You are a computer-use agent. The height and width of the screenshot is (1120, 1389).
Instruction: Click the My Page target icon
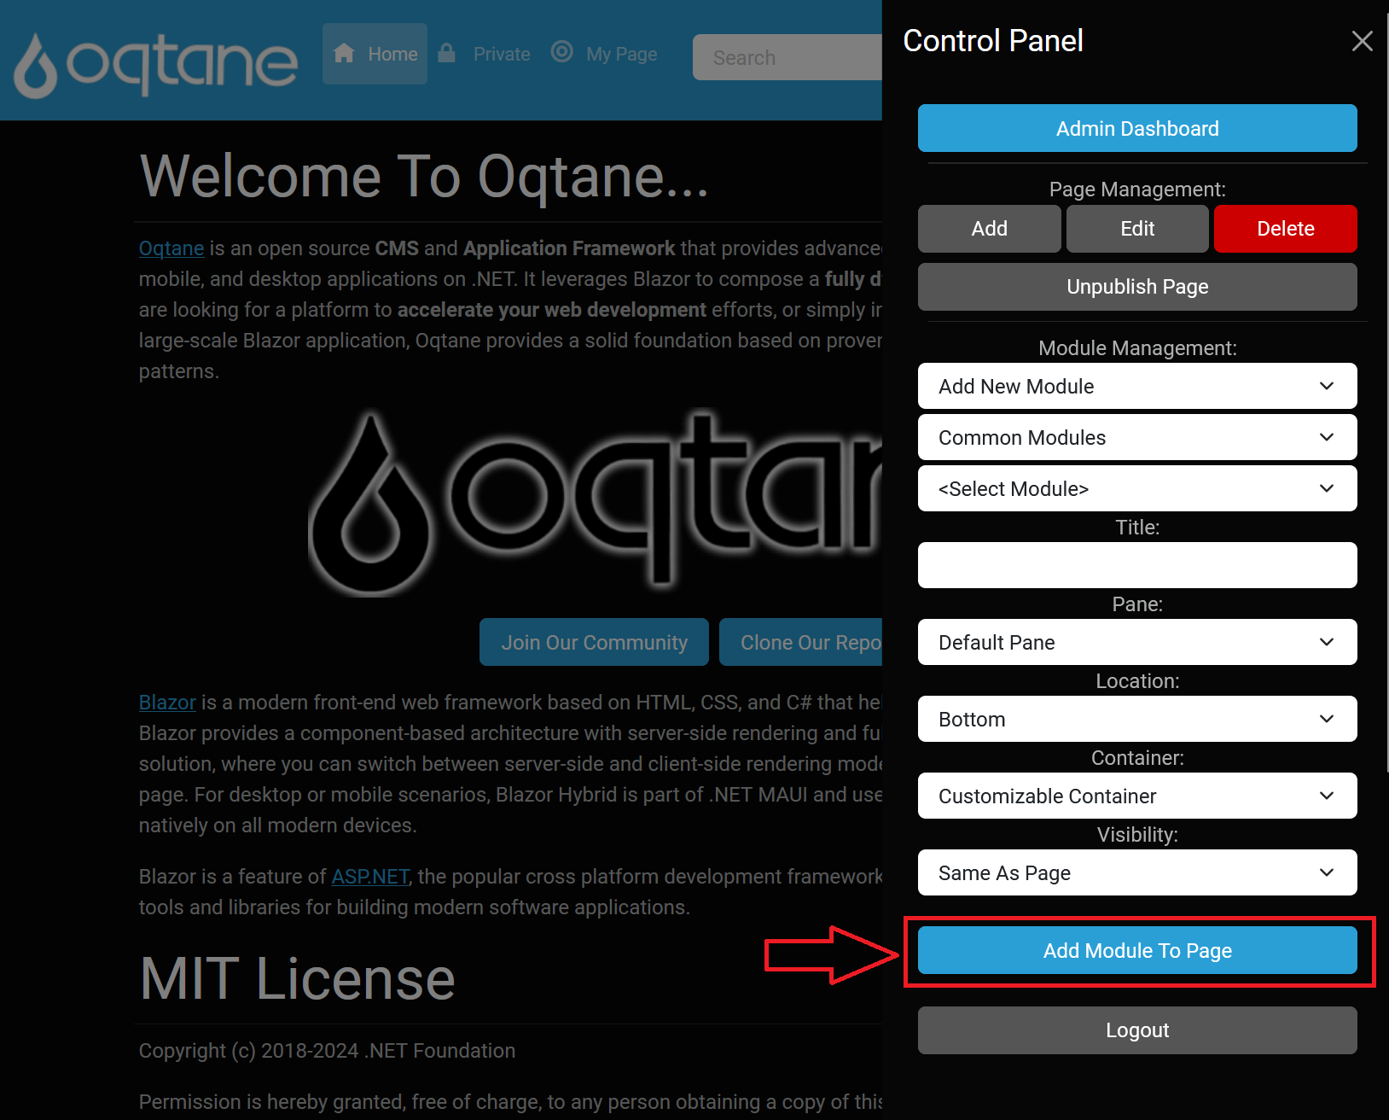click(561, 52)
